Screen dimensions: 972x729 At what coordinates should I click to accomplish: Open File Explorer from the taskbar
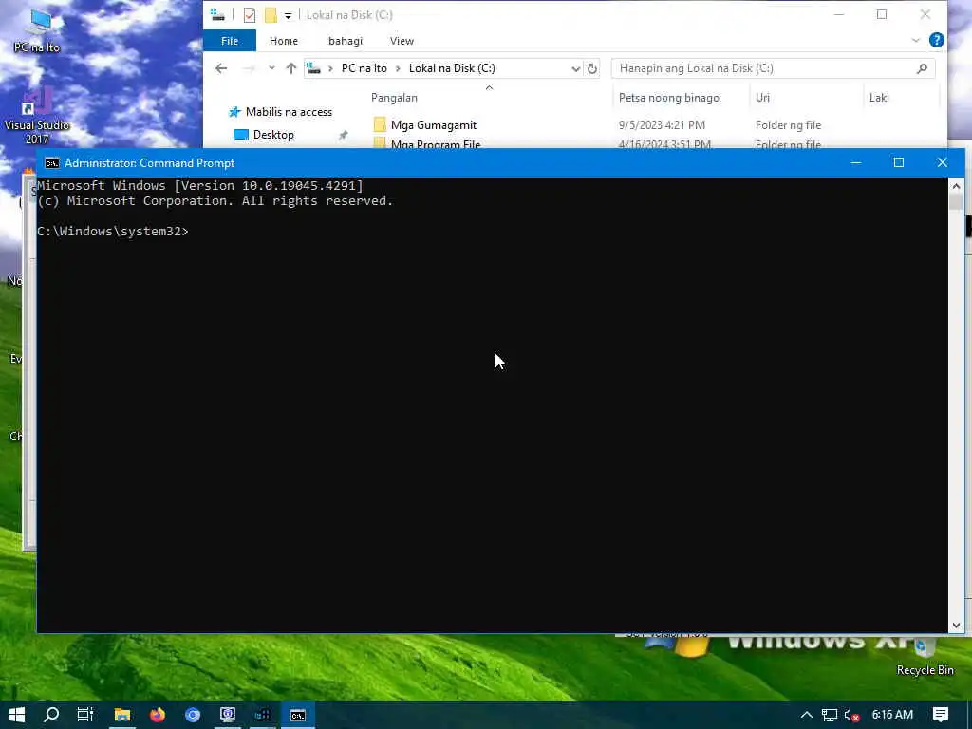click(122, 715)
